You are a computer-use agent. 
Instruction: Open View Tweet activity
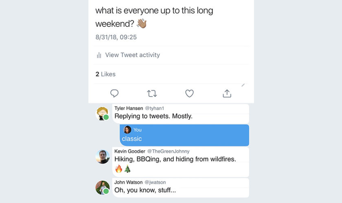[x=132, y=55]
